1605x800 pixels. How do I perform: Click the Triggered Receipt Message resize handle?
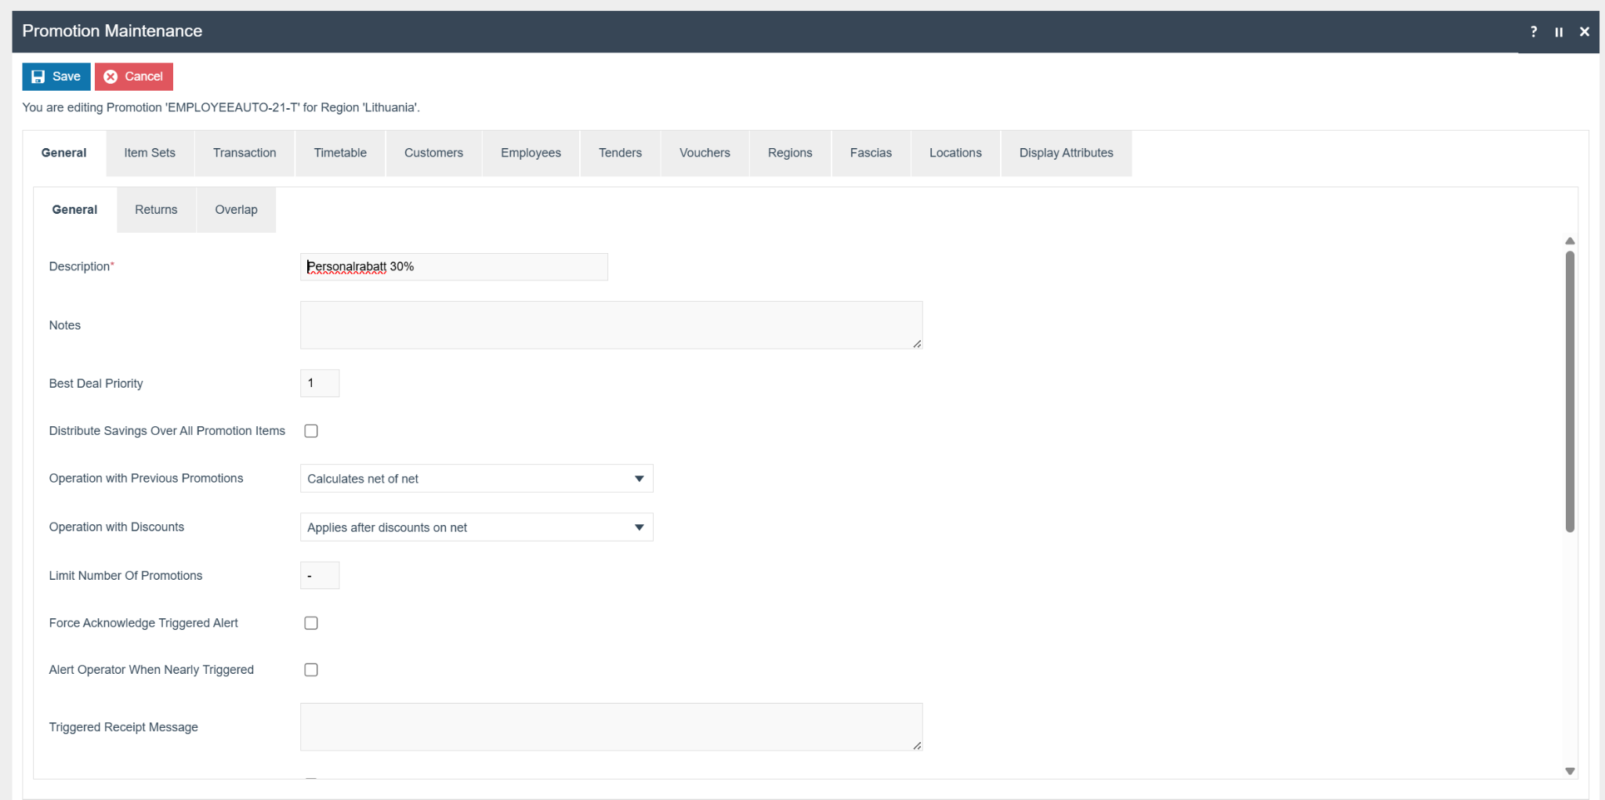coord(916,745)
